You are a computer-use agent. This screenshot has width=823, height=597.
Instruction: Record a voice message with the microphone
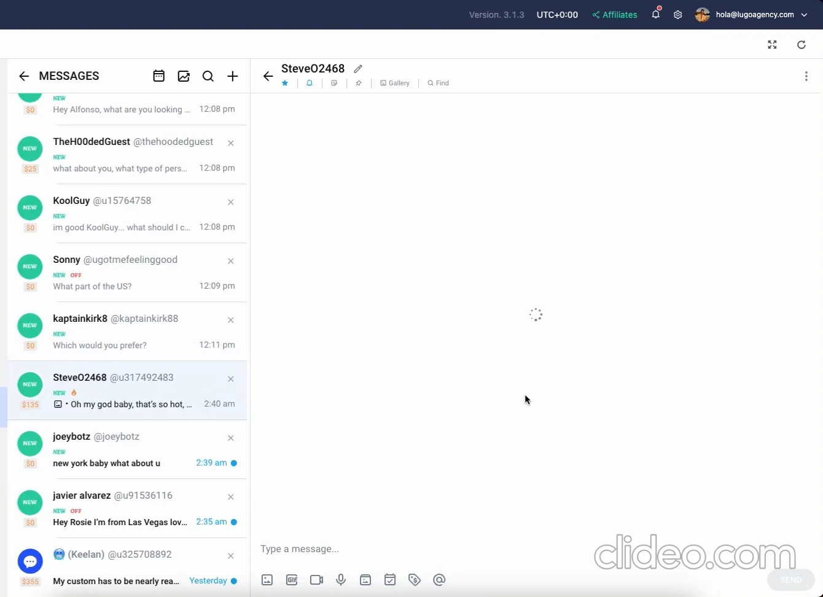(x=341, y=580)
